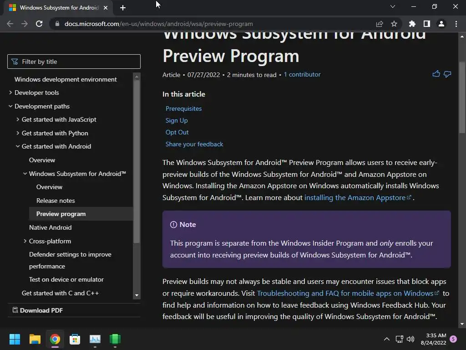466x350 pixels.
Task: Open the extensions puzzle icon
Action: tap(412, 24)
